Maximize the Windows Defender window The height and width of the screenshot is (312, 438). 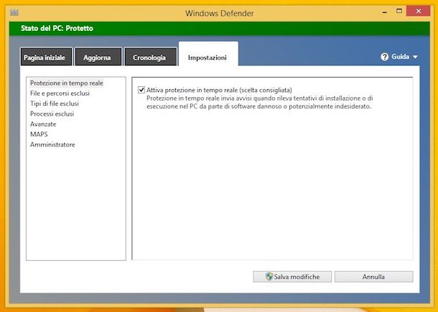(399, 12)
